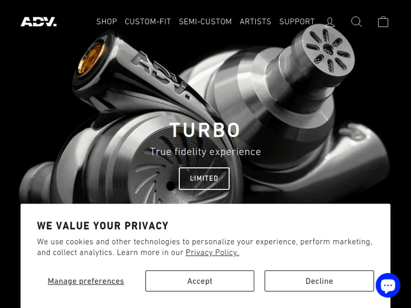Accept cookies in privacy banner
This screenshot has height=308, width=411.
tap(199, 281)
